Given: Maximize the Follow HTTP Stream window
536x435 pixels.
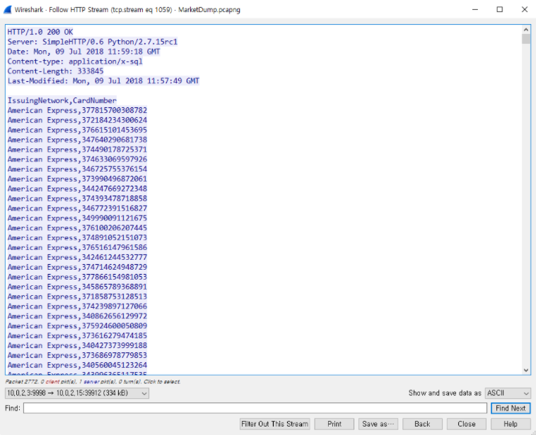Looking at the screenshot, I should [499, 10].
